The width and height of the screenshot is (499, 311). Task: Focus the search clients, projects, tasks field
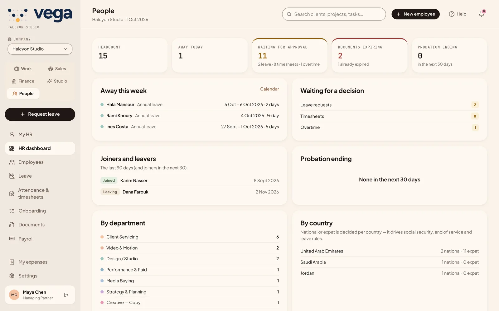[334, 14]
